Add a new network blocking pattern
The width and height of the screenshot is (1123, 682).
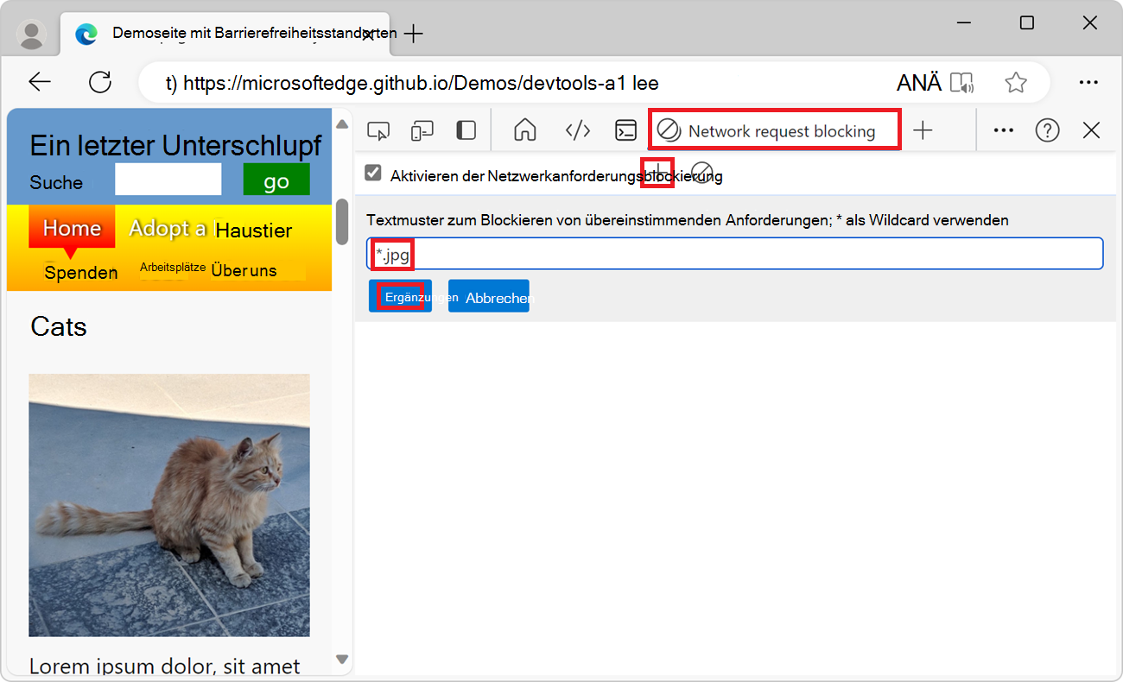tap(657, 174)
